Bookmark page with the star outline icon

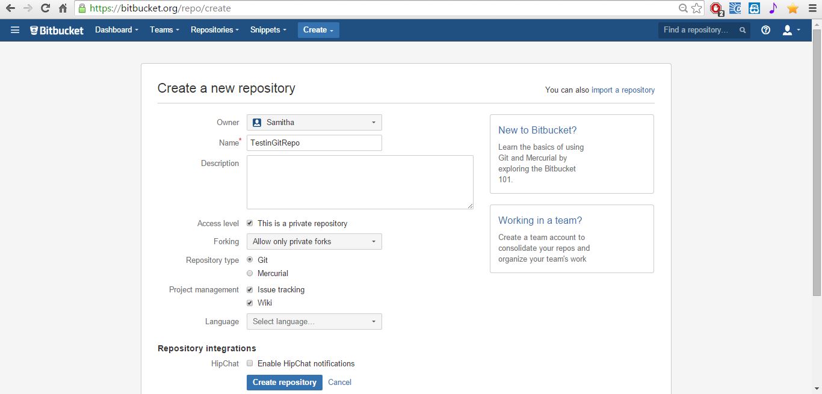[697, 8]
